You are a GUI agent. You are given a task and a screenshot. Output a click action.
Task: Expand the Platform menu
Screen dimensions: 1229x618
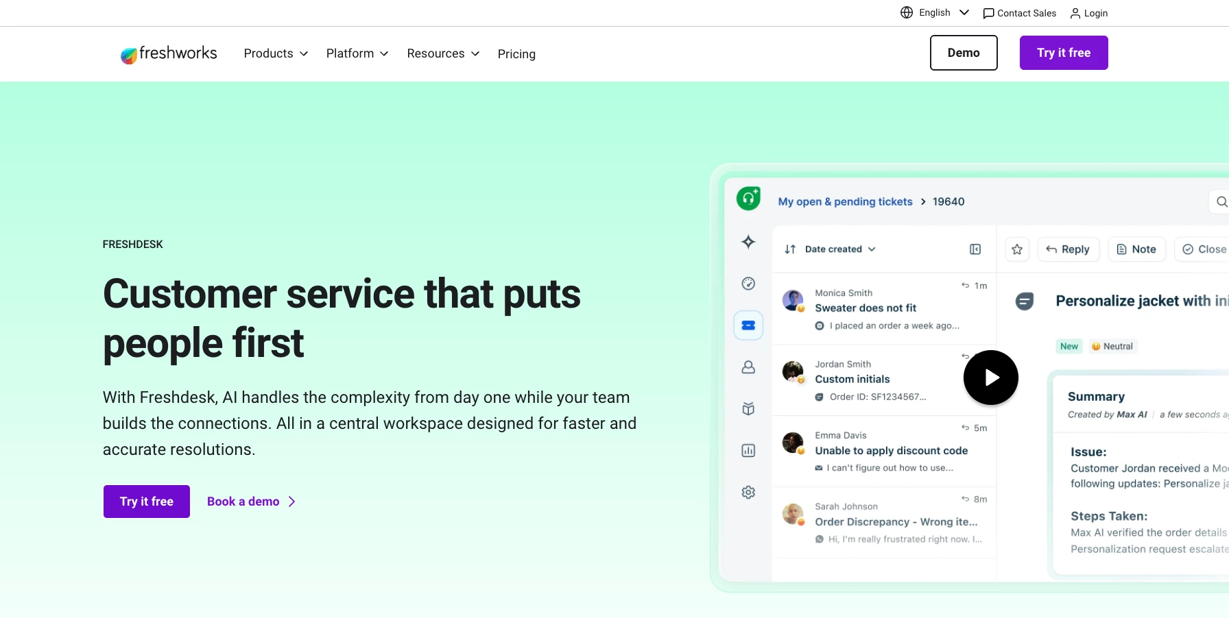357,53
